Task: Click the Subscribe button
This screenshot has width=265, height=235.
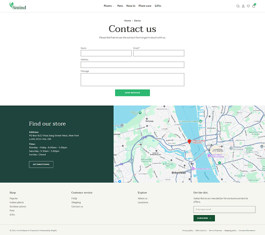Action: [204, 218]
